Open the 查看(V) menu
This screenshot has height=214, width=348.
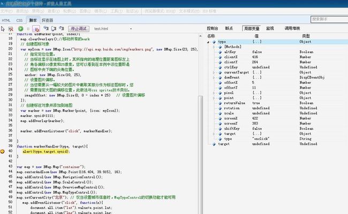54,11
